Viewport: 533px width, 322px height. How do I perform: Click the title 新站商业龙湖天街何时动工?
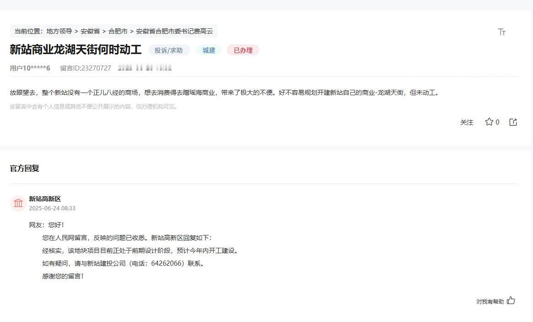(75, 49)
